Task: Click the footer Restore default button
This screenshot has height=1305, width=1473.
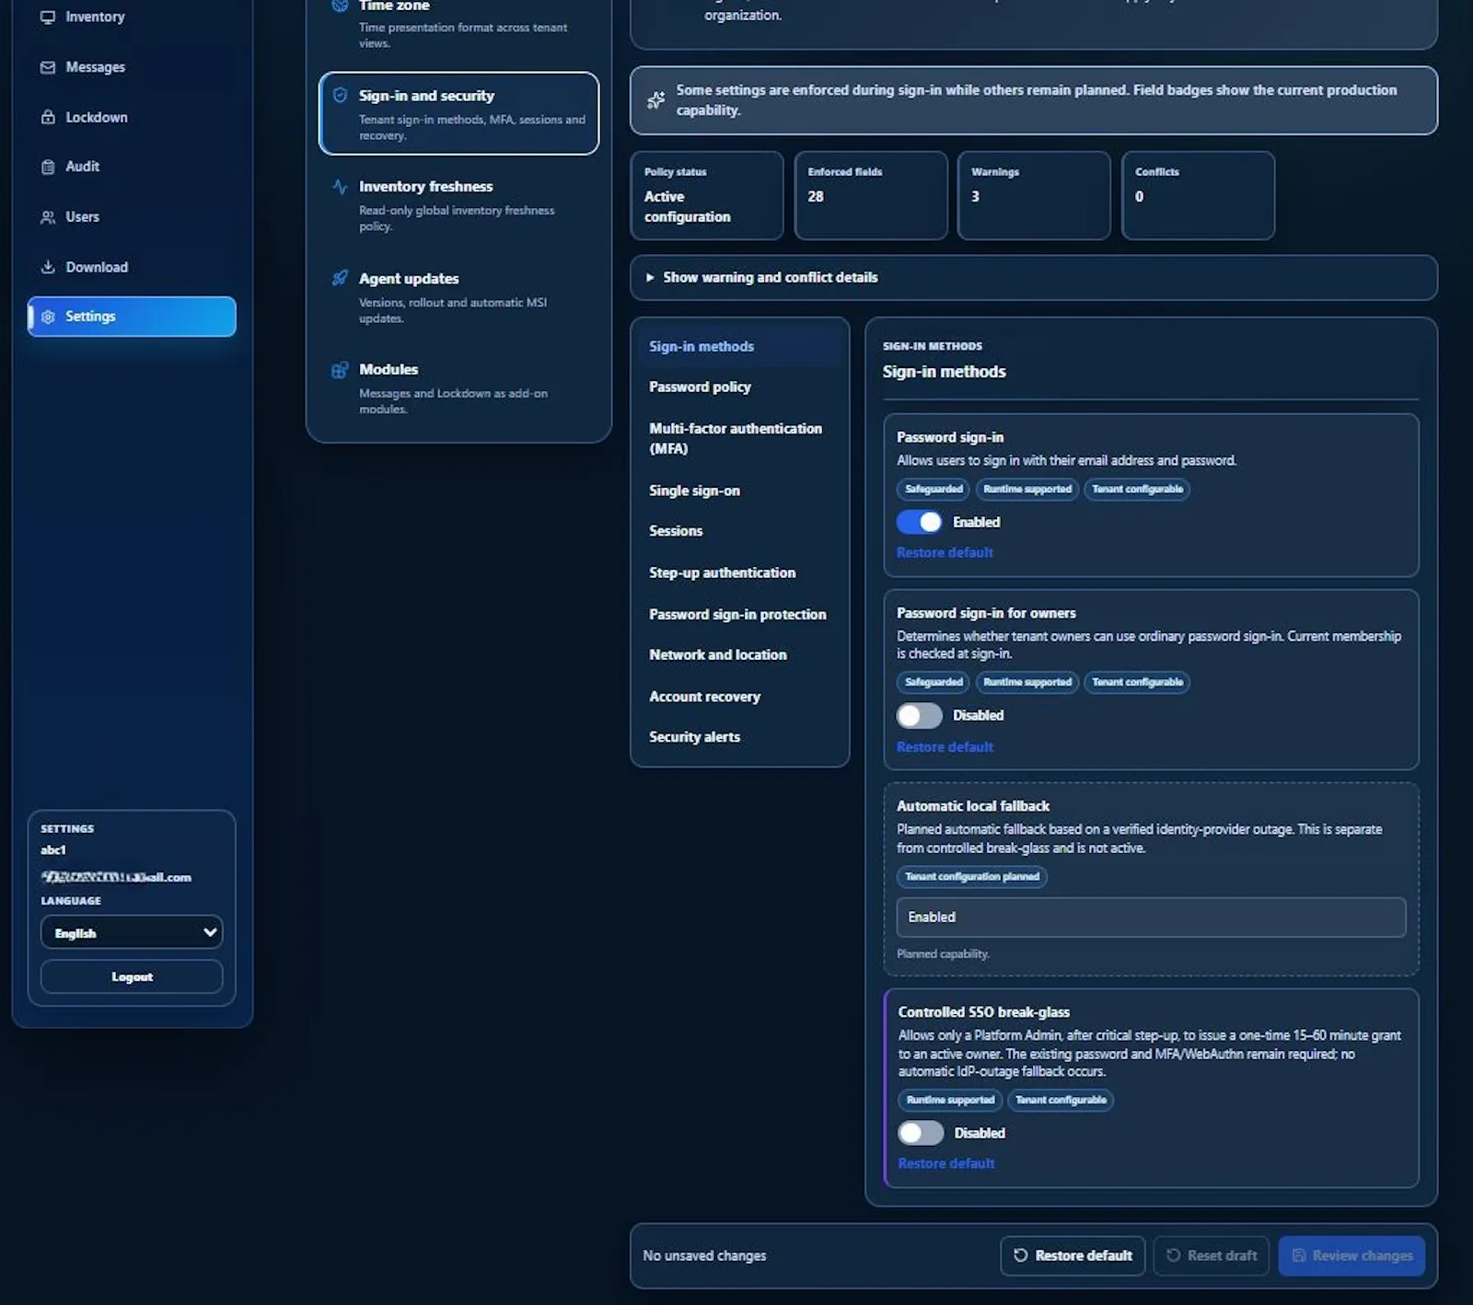Action: 1073,1255
